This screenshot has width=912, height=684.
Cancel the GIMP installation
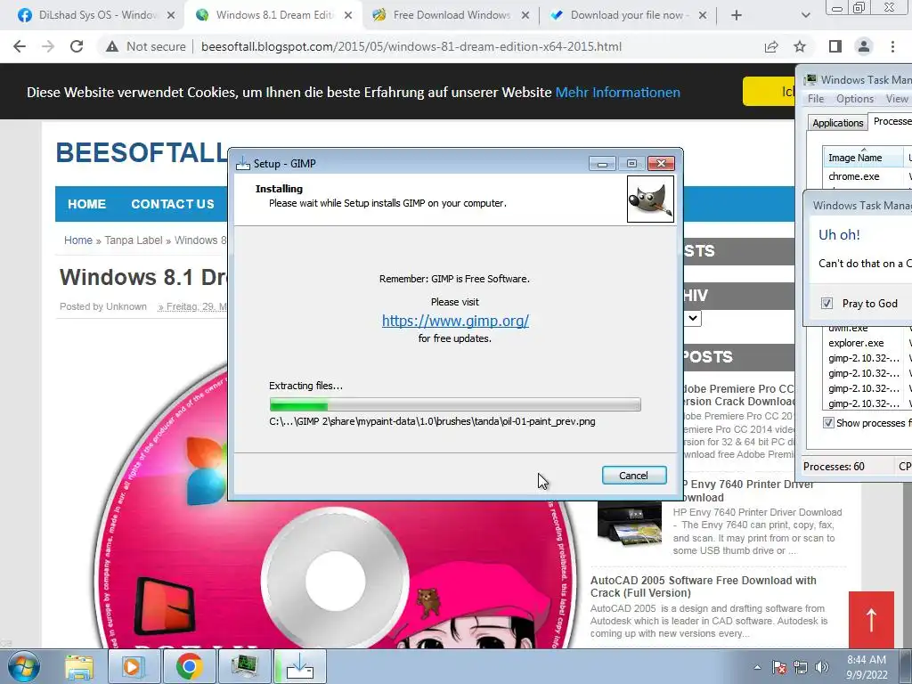(634, 476)
